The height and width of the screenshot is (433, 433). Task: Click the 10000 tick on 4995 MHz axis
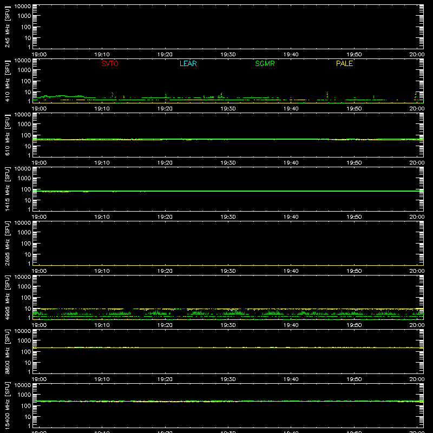click(x=23, y=277)
